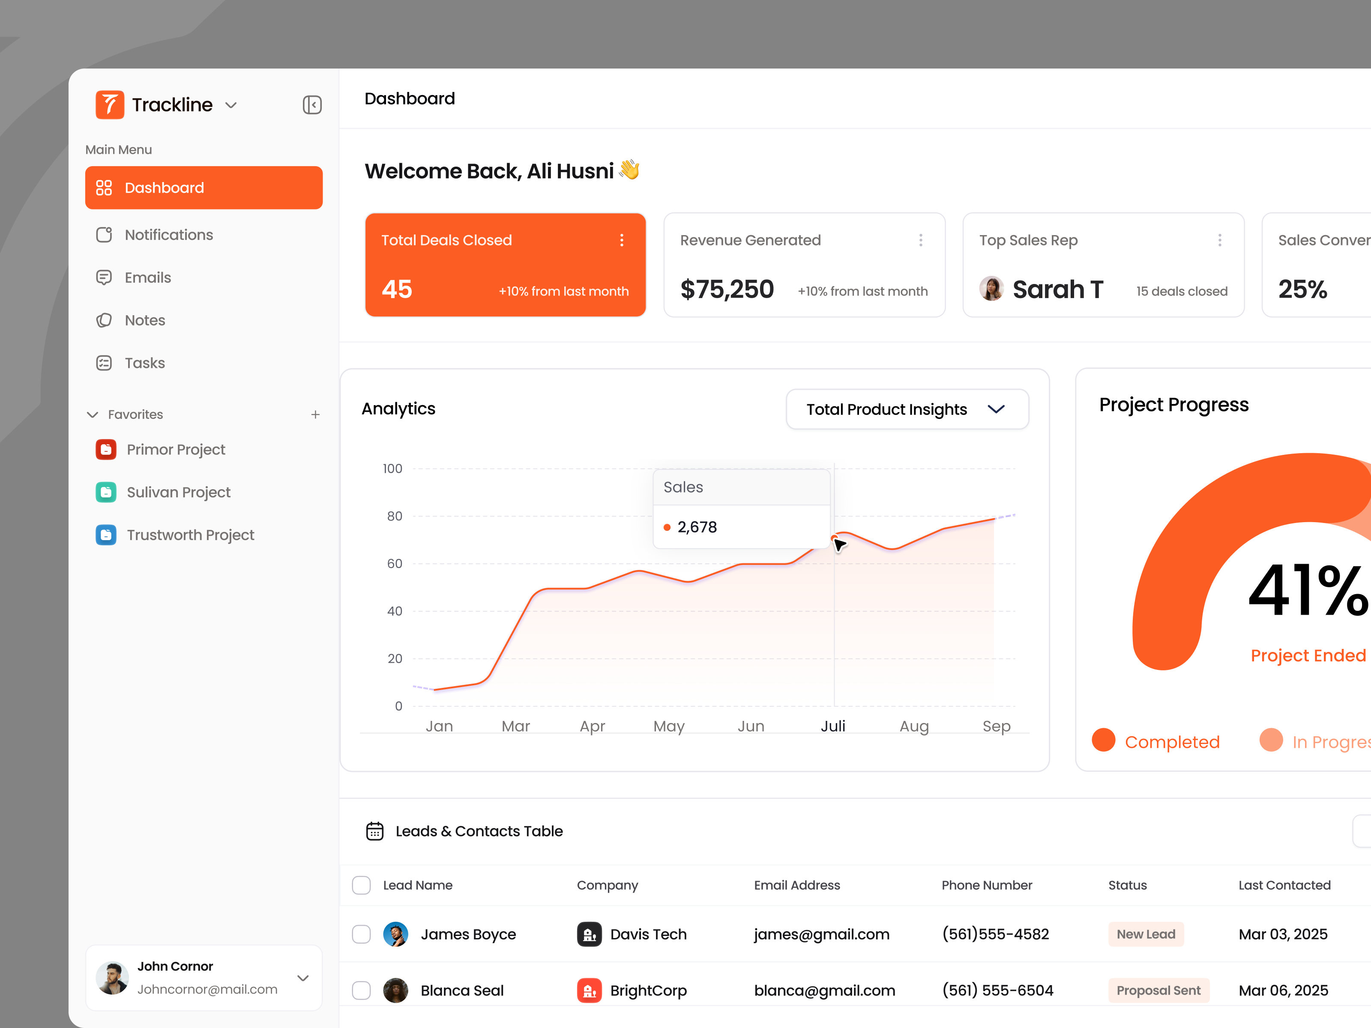
Task: Click the New Lead status badge
Action: click(1146, 934)
